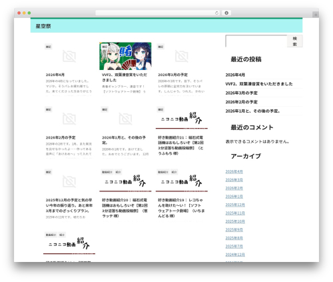Screen dimensions: 333x282
Task: Click the circular extension icon beside the address bar
Action: (226, 13)
